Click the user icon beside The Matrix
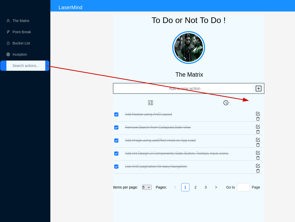Viewport: 295px width, 222px height. [x=8, y=21]
